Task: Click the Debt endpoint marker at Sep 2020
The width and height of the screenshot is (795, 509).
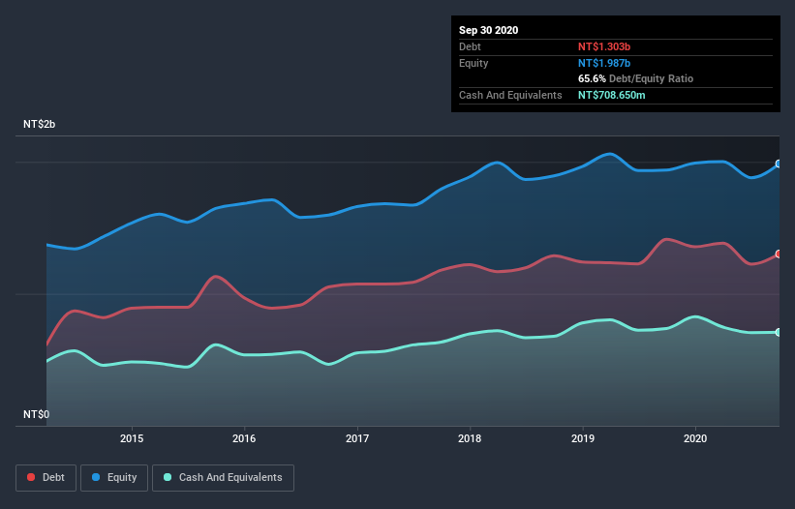Action: tap(779, 254)
